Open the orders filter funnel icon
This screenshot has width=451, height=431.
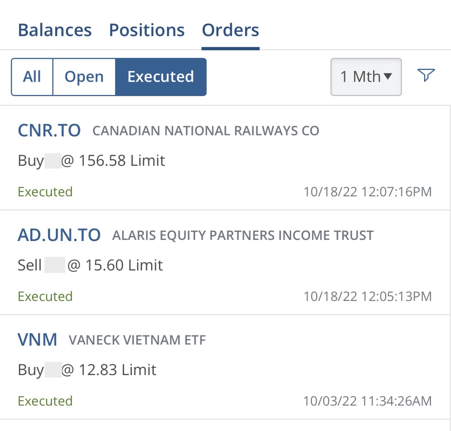(426, 75)
